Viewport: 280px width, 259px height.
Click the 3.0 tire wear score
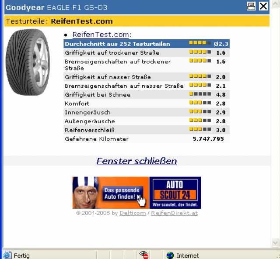tap(220, 130)
